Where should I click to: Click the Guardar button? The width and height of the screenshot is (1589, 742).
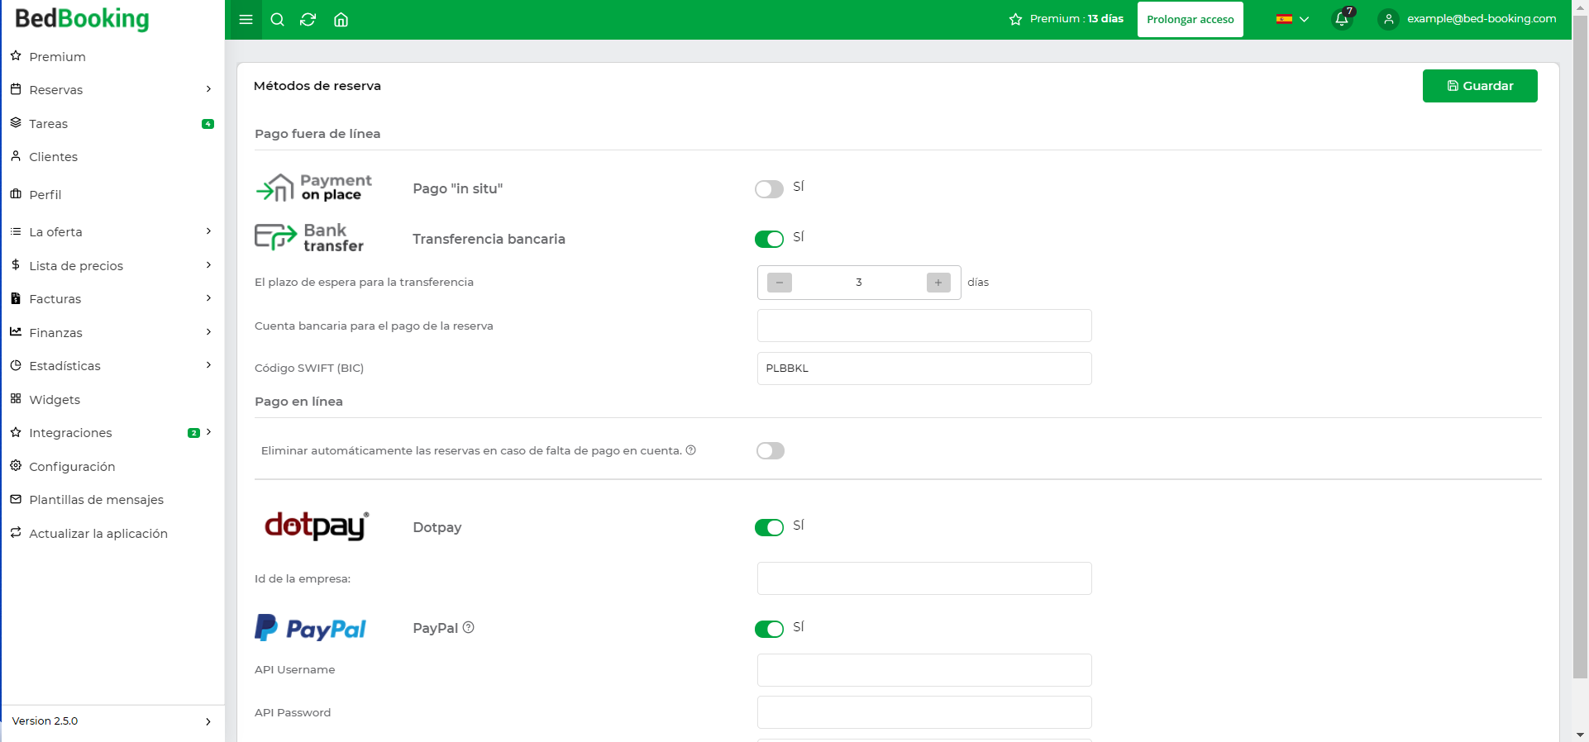point(1480,86)
